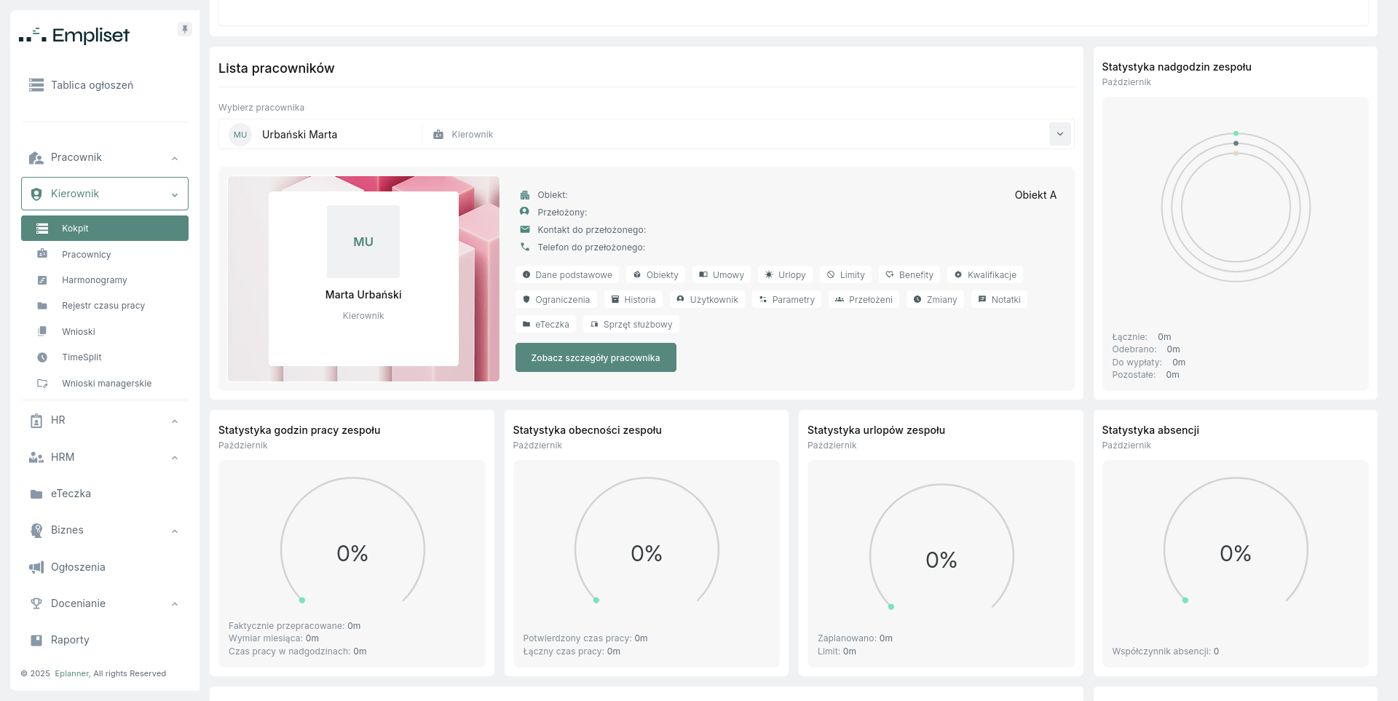The image size is (1398, 701).
Task: Click the Wnioski managerskie icon
Action: [42, 383]
